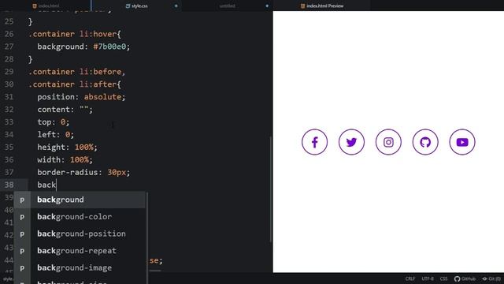This screenshot has width=504, height=284.
Task: Click line number 30 in gutter
Action: 9,84
